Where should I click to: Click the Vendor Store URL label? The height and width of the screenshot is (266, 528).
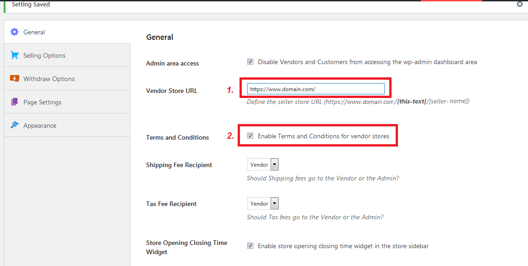pos(172,91)
